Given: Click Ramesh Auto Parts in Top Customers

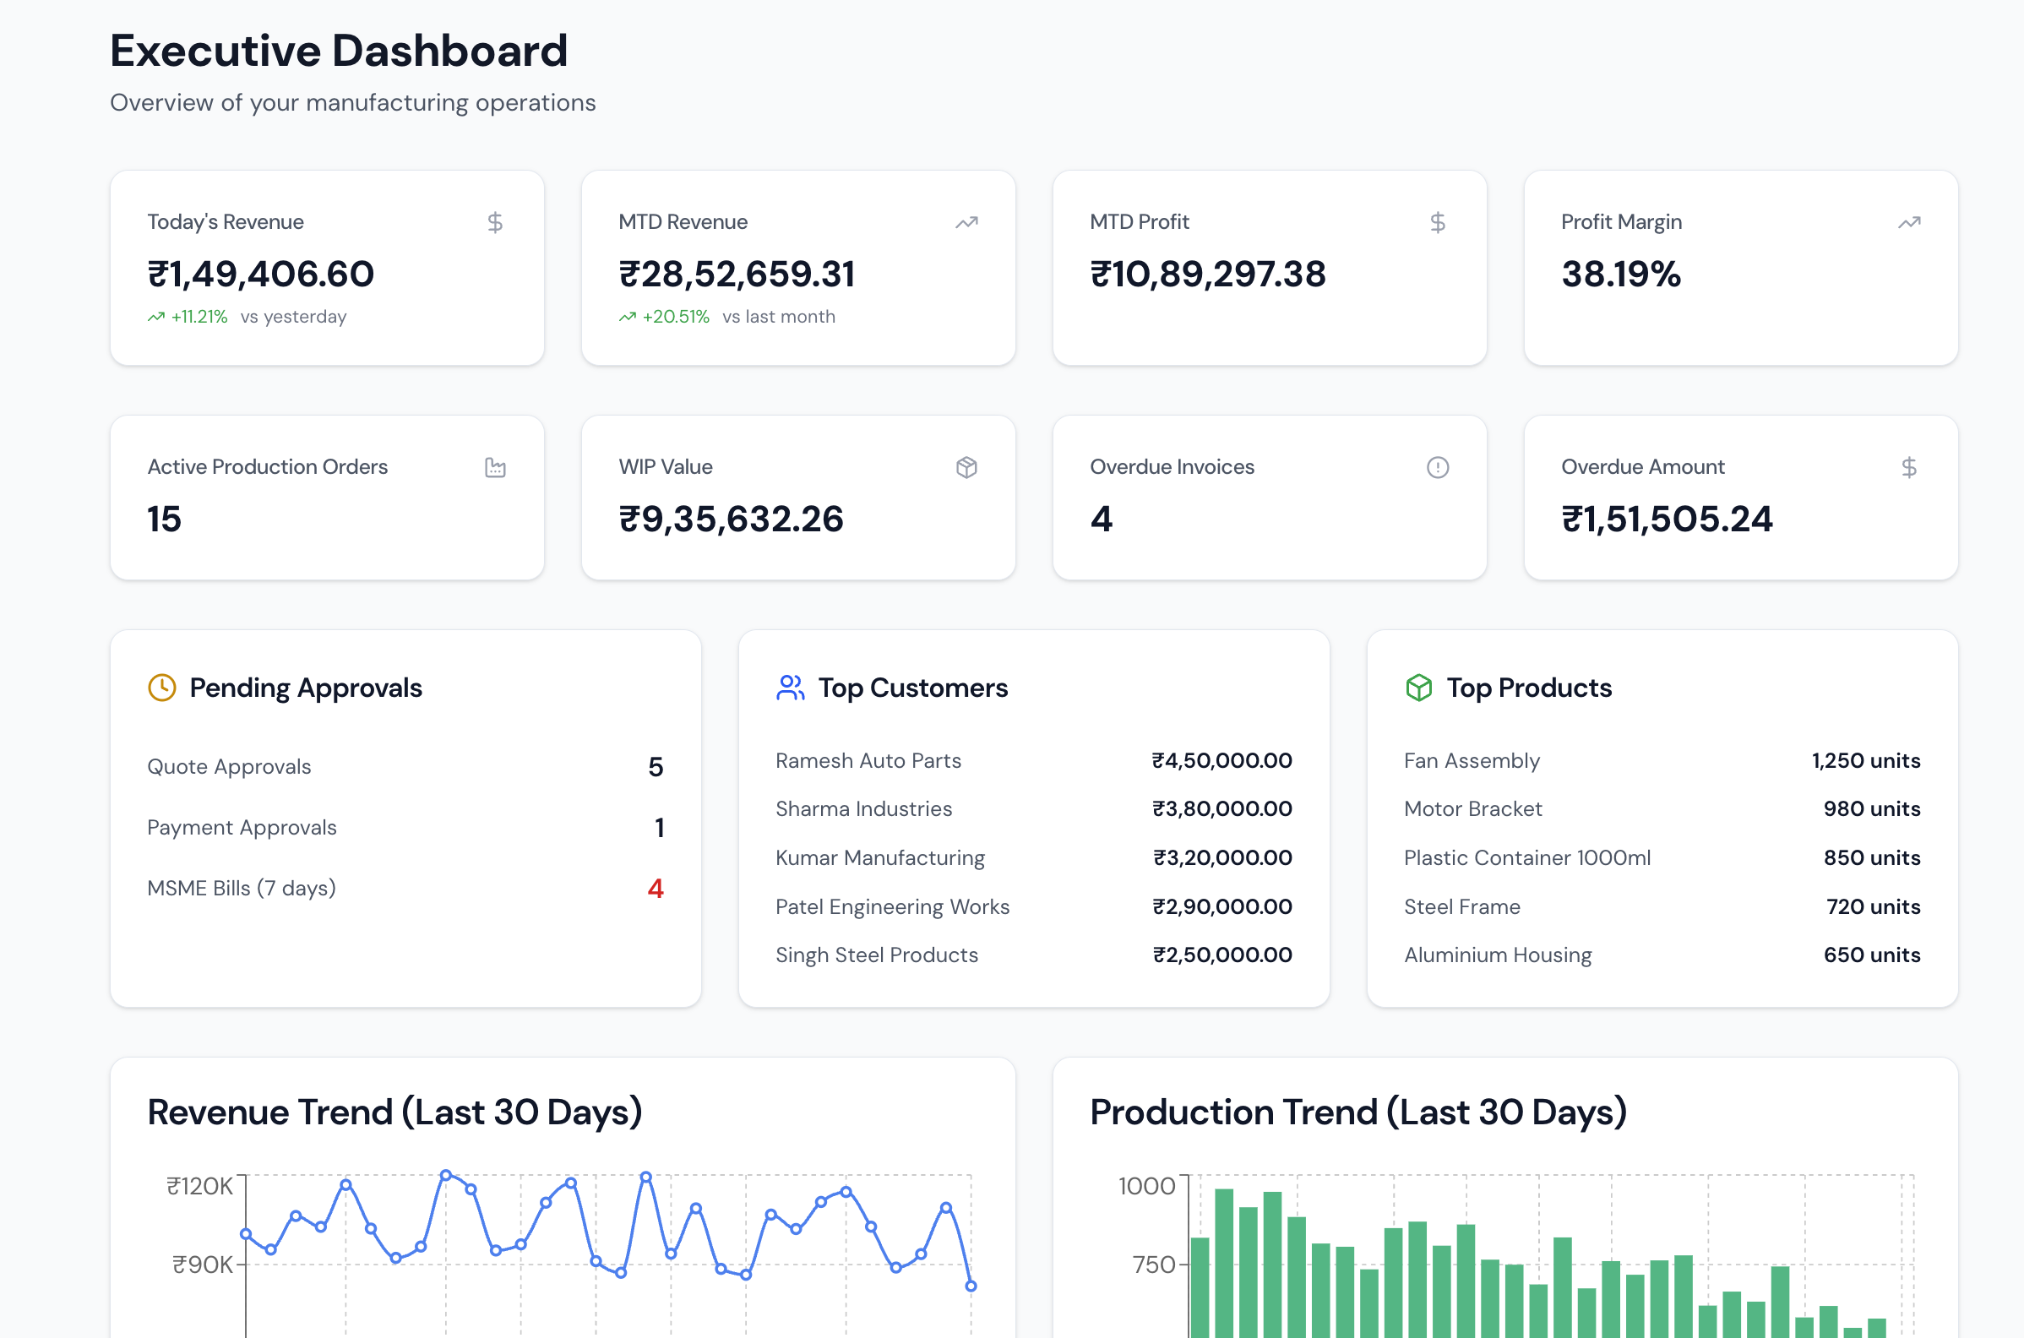Looking at the screenshot, I should click(868, 760).
